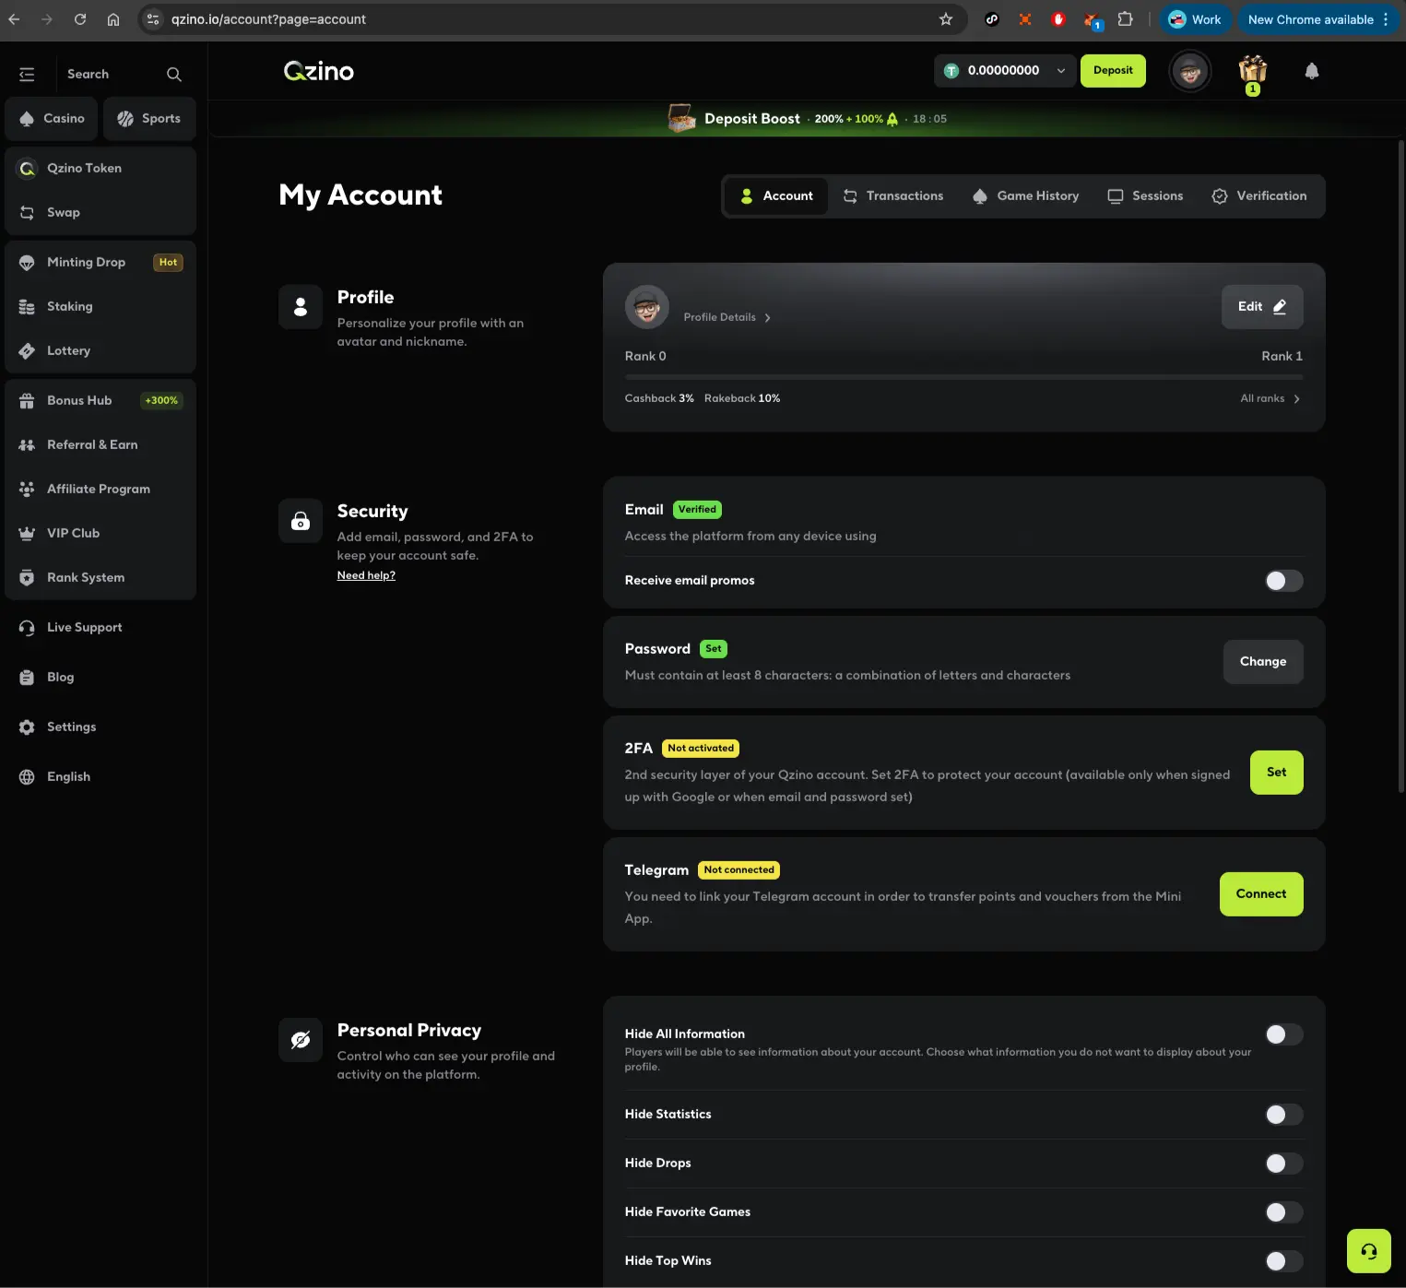
Task: Select the Sports tab
Action: [x=149, y=119]
